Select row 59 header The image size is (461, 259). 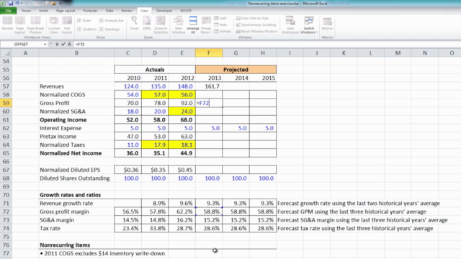(x=6, y=103)
